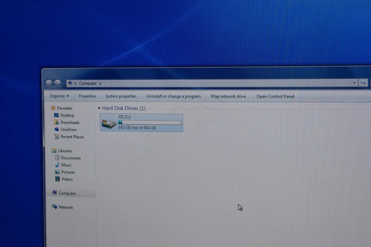Open Uninstall or change a program
The width and height of the screenshot is (371, 247).
pos(173,96)
